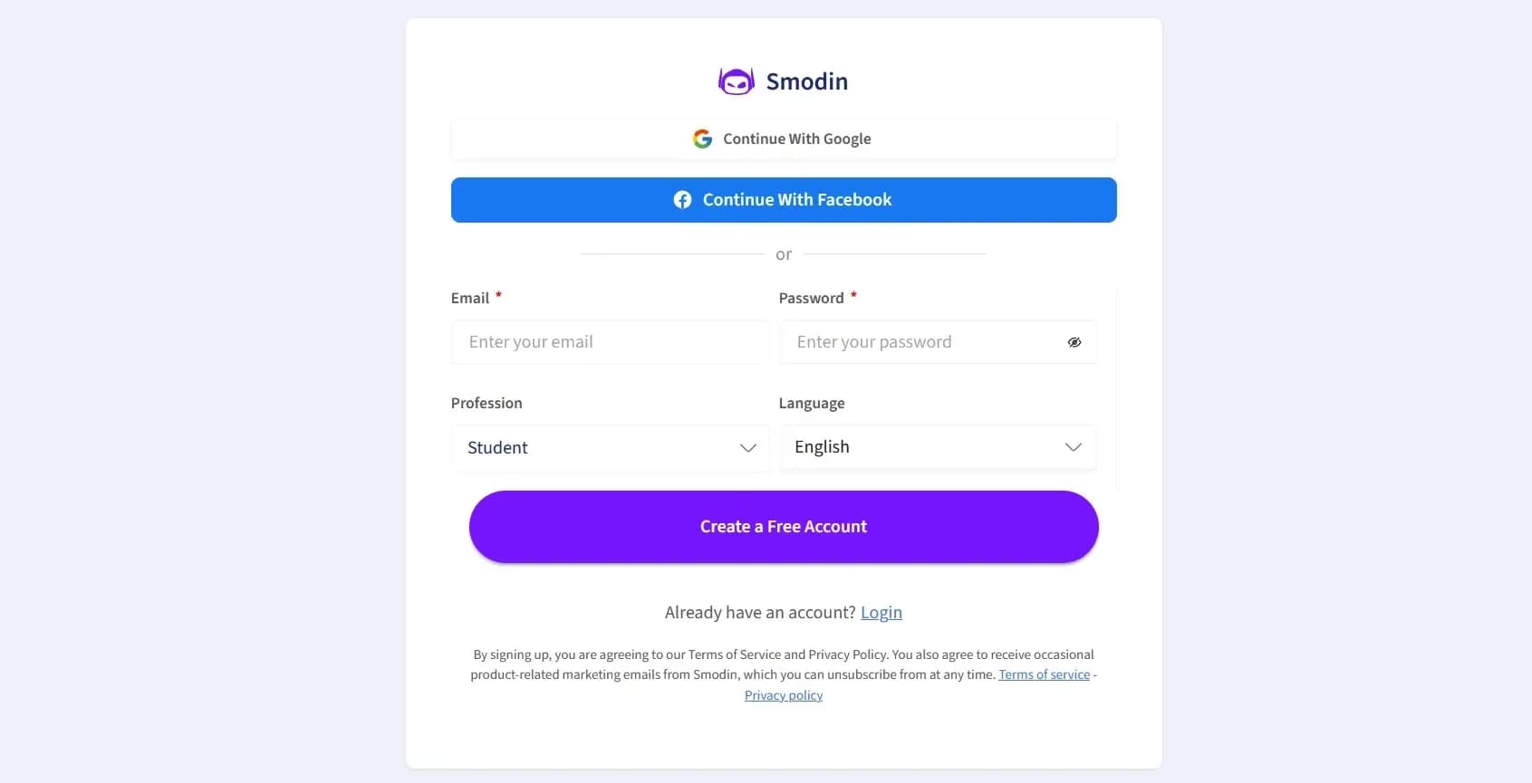The image size is (1532, 783).
Task: Open the Login link
Action: tap(881, 612)
